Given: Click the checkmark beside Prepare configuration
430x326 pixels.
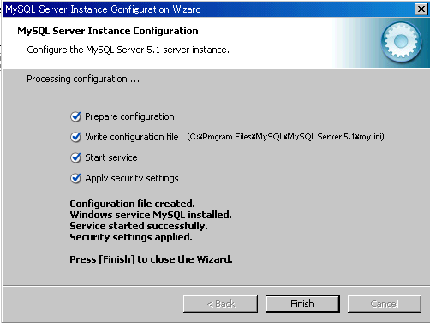Looking at the screenshot, I should click(75, 116).
